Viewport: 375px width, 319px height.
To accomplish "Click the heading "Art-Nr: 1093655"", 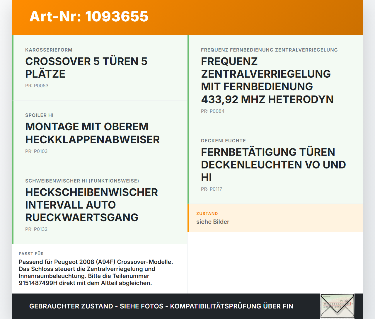I will pos(89,16).
